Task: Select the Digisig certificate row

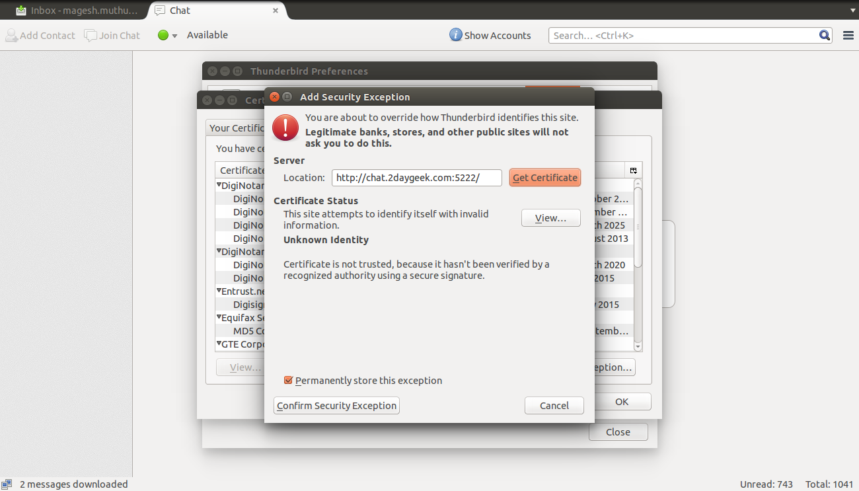Action: 248,305
